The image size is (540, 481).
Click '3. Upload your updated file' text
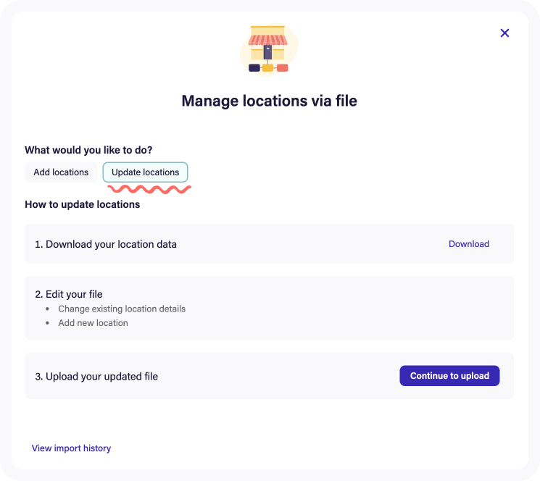pos(96,377)
